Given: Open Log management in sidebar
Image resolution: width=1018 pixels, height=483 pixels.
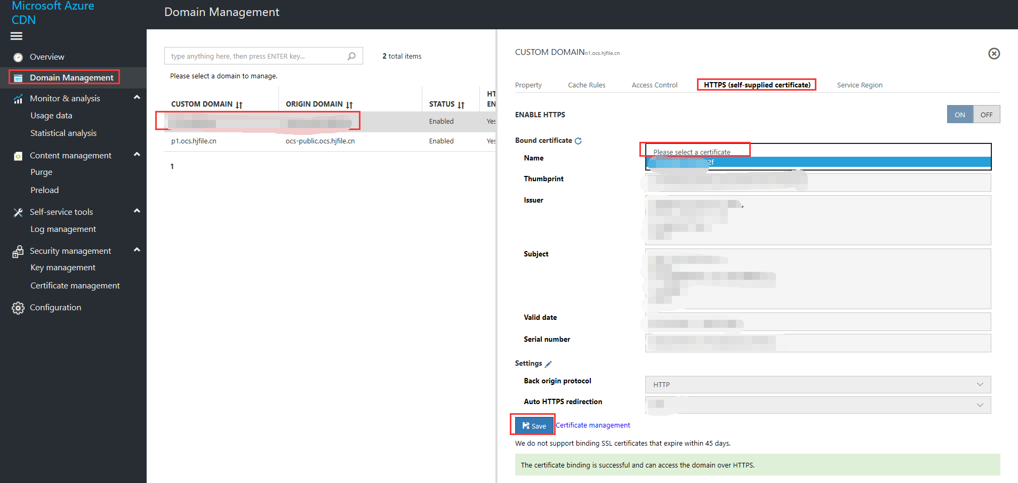Looking at the screenshot, I should click(x=63, y=229).
